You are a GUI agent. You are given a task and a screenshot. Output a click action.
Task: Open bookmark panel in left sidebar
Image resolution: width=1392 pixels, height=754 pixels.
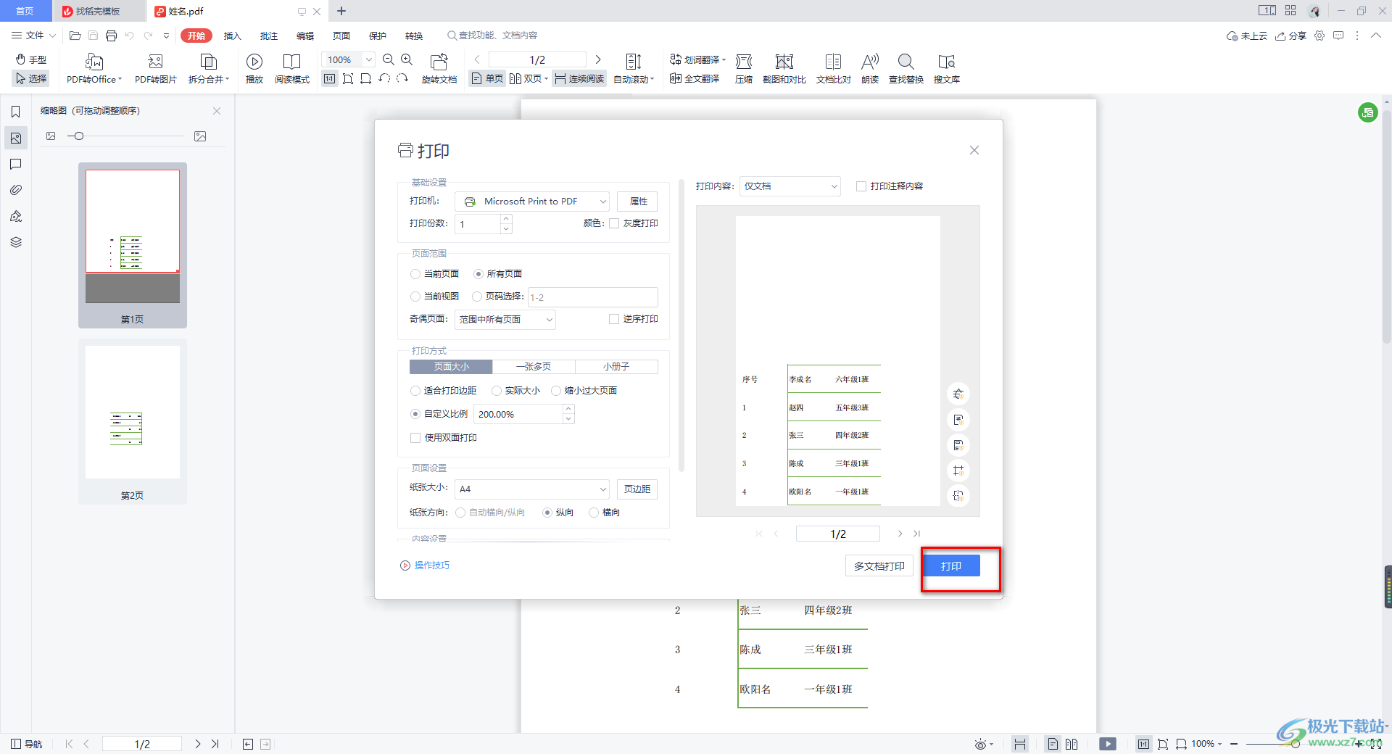(15, 112)
